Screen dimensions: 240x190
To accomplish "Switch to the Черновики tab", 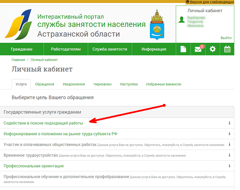I will click(x=102, y=84).
